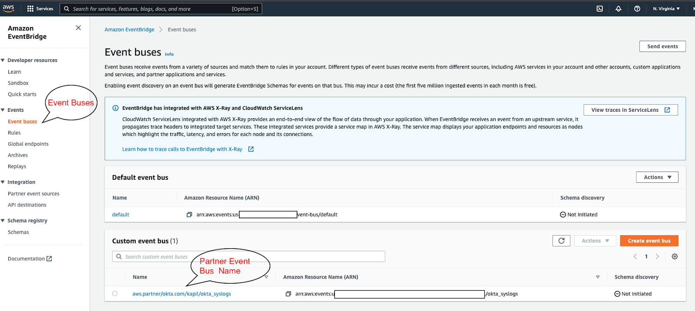
Task: Refresh the custom event bus list
Action: pyautogui.click(x=561, y=241)
